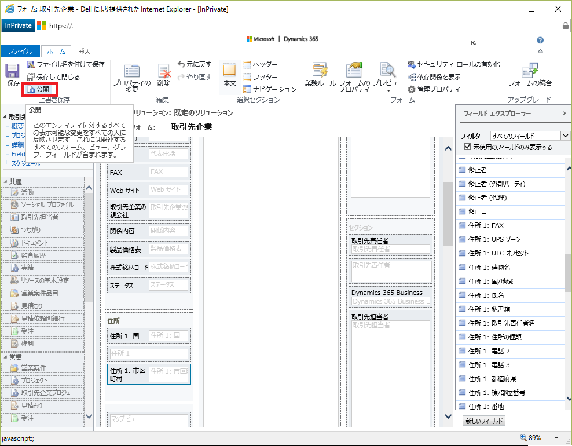Click field explorer scroll-down arrow
Screen dimensions: 572x446
tap(569, 399)
